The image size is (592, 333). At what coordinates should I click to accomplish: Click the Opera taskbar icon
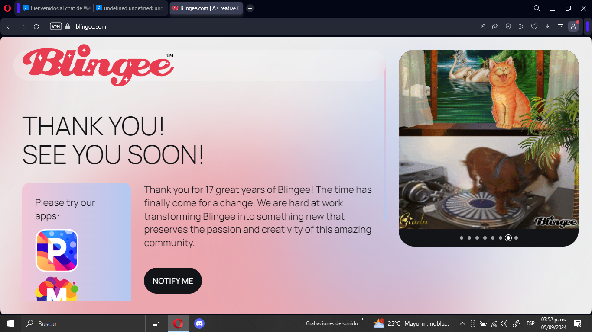click(178, 323)
